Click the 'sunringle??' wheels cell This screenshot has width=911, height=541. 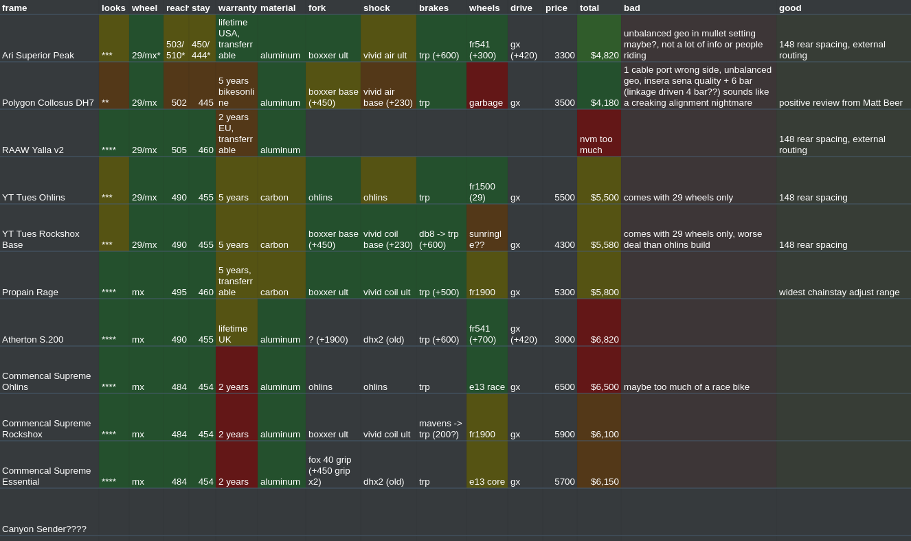pyautogui.click(x=486, y=229)
